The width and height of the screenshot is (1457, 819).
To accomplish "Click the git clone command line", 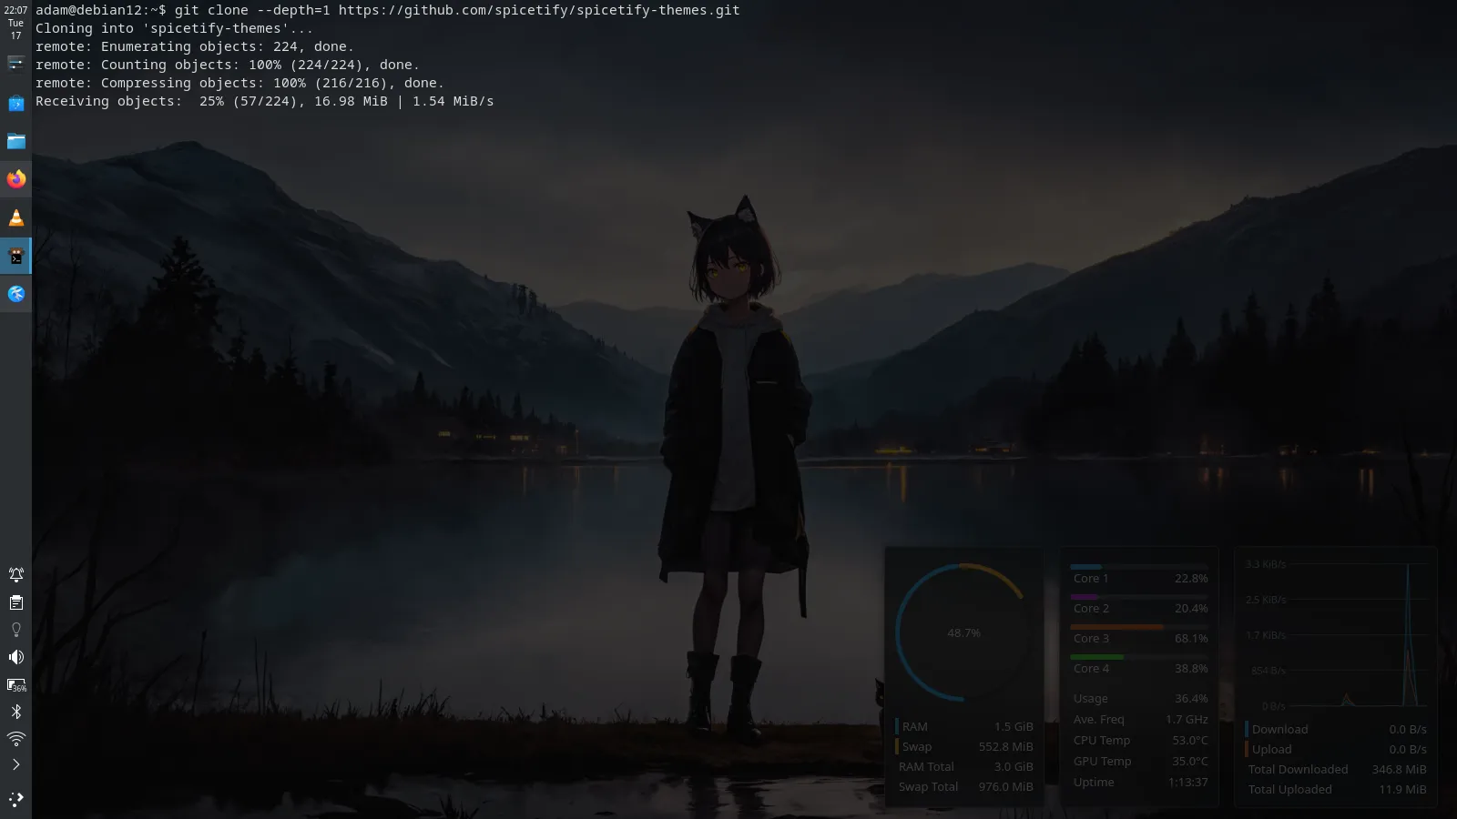I will point(388,10).
